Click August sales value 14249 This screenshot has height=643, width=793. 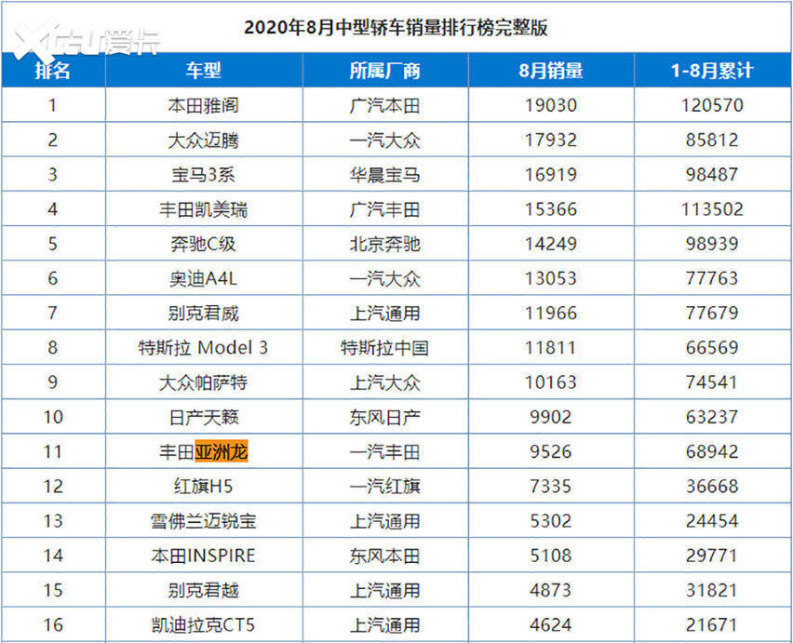tap(551, 244)
